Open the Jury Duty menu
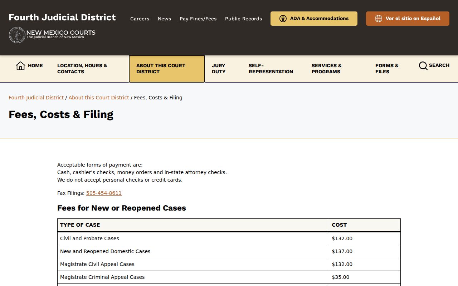 click(x=219, y=69)
